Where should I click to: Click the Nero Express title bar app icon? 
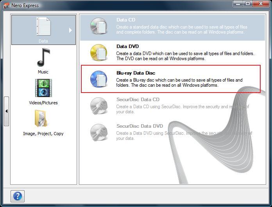pyautogui.click(x=6, y=5)
